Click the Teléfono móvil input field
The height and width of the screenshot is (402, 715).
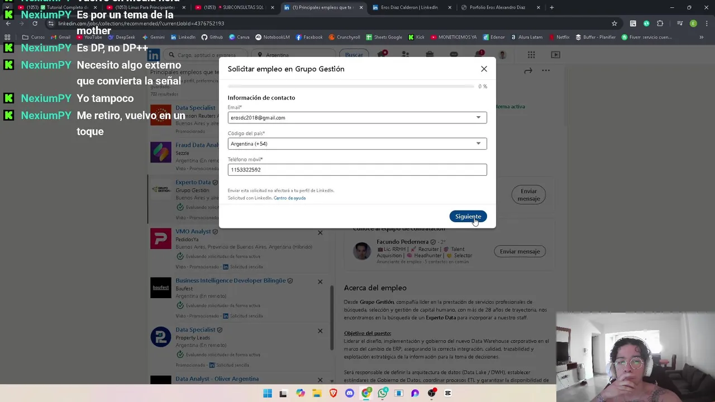[357, 170]
